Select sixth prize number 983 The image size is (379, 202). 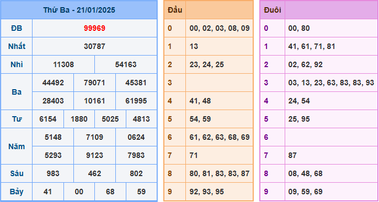53,173
